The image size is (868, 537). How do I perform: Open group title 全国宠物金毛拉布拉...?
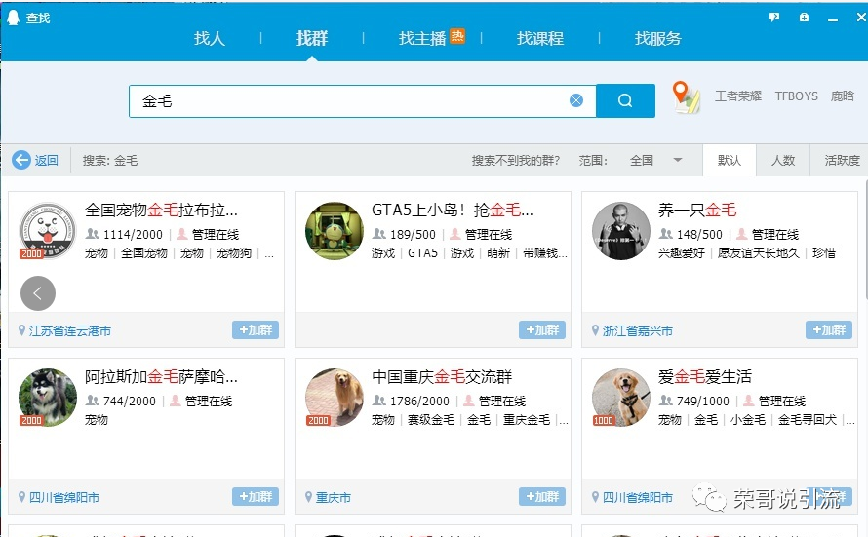(161, 211)
